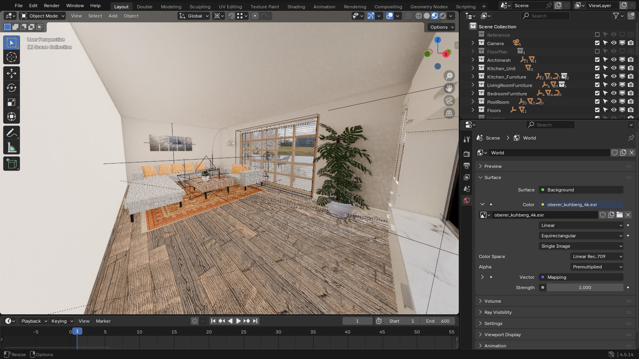Toggle camera view icon in viewport

coord(449,101)
